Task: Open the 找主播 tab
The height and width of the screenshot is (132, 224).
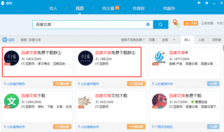Action: tap(110, 8)
